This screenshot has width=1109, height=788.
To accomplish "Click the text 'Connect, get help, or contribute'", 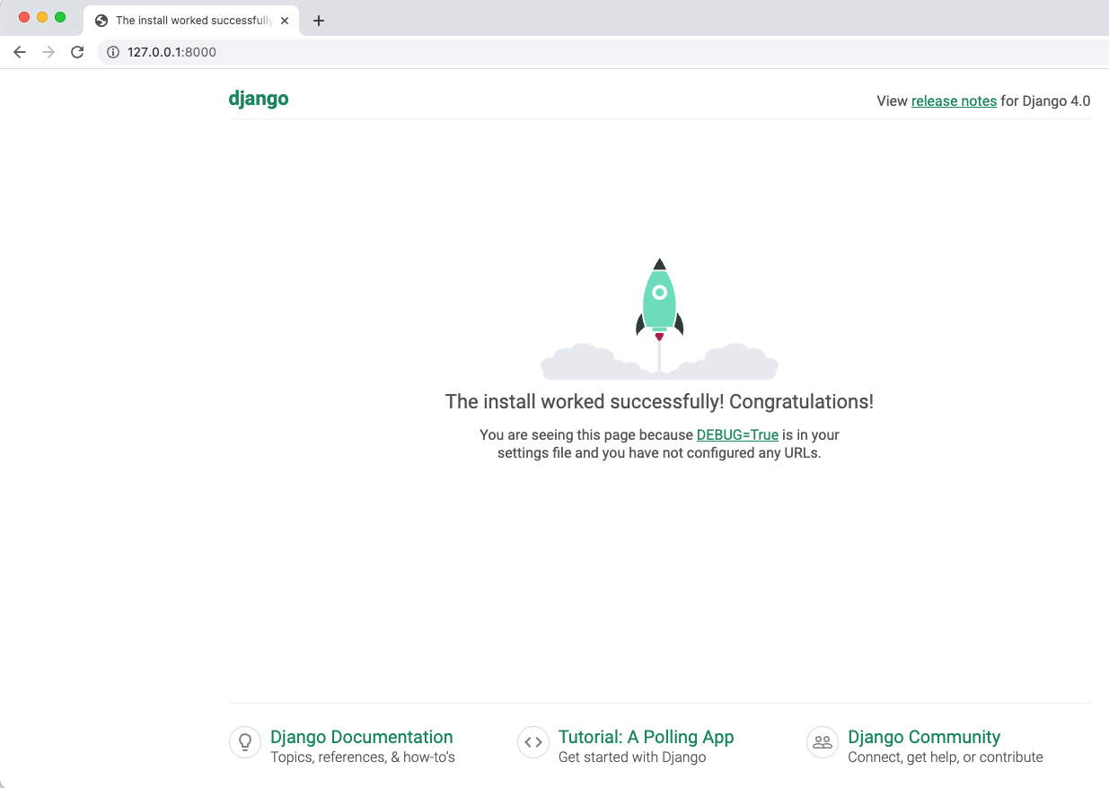I will pos(946,757).
